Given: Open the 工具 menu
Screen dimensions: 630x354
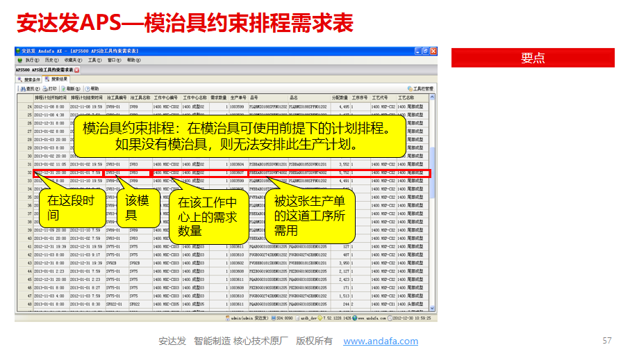Looking at the screenshot, I should click(x=95, y=61).
